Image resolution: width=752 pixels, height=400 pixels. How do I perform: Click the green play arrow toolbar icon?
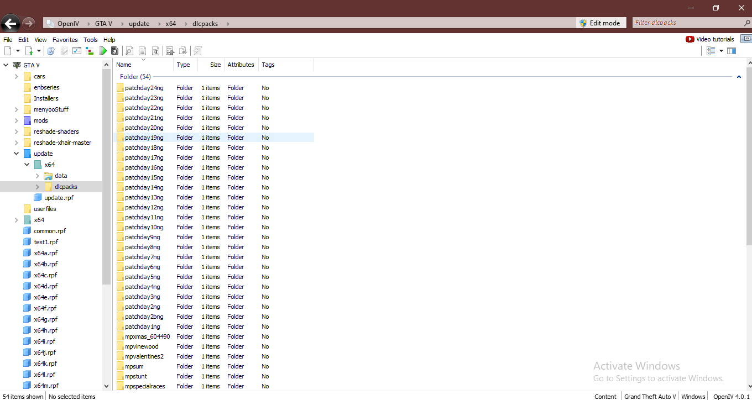point(103,51)
